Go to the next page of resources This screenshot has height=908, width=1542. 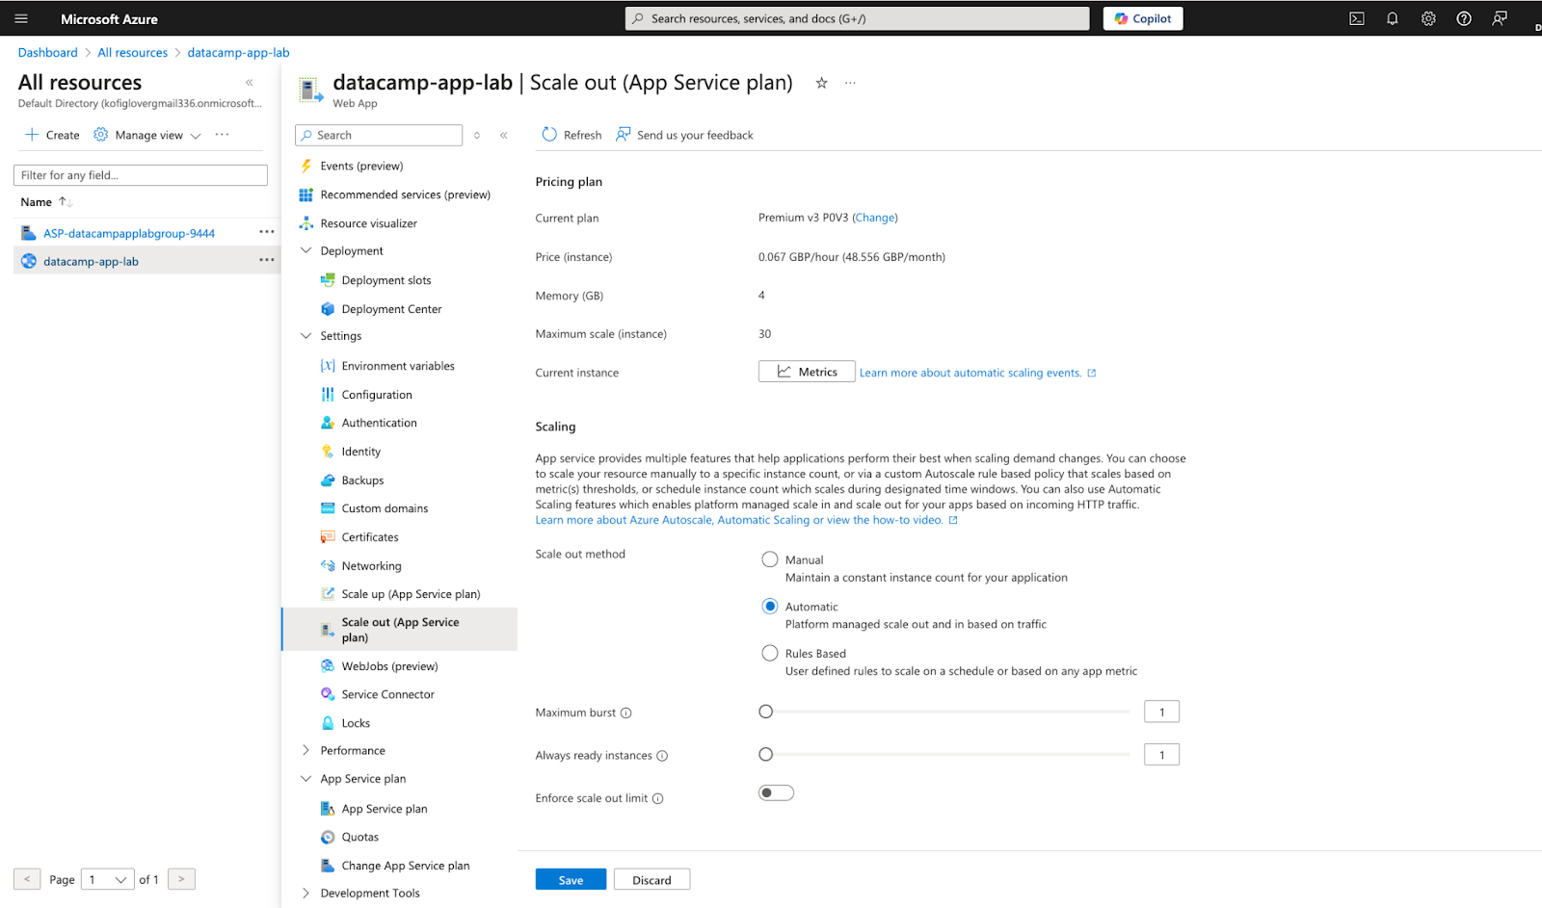point(181,879)
